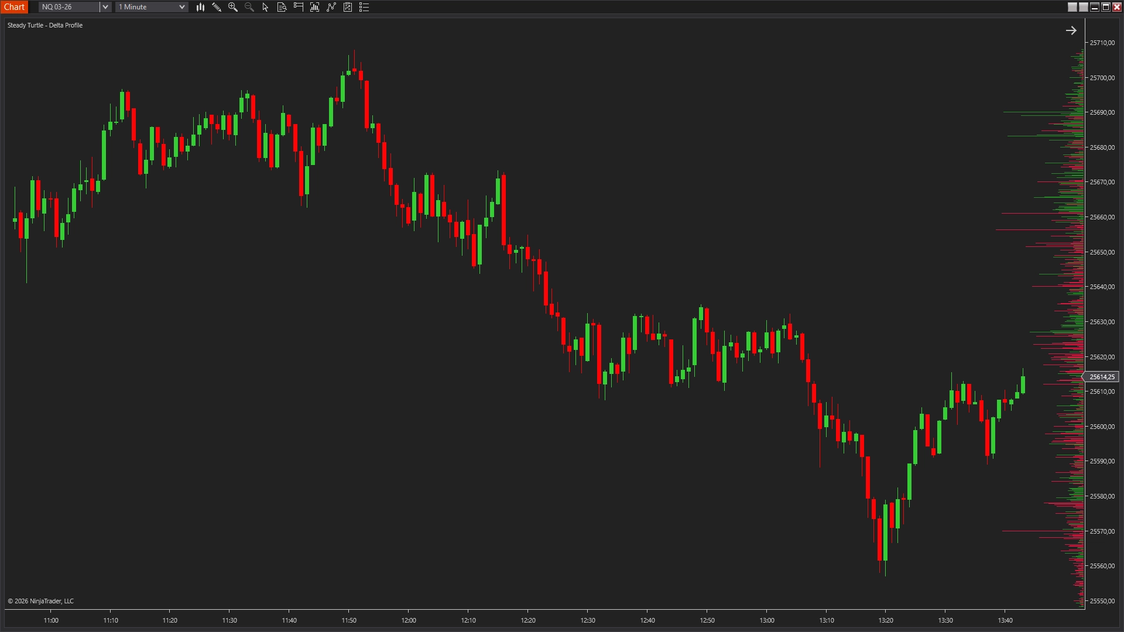The width and height of the screenshot is (1124, 632).
Task: Click the Zoom Out magnifier icon
Action: point(249,7)
